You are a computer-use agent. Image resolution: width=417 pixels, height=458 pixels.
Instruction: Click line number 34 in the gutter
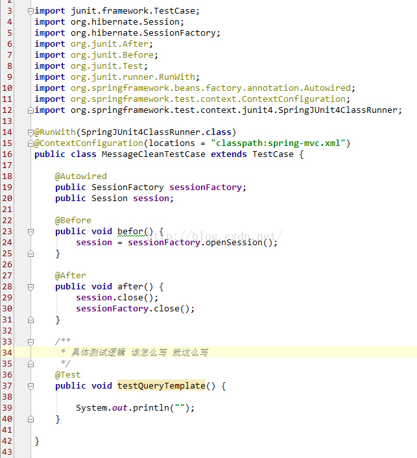click(x=7, y=352)
